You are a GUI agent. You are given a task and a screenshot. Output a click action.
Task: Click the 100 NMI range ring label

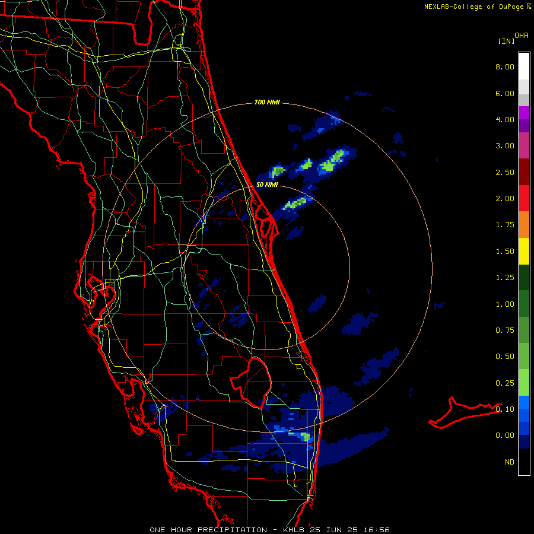click(x=267, y=102)
